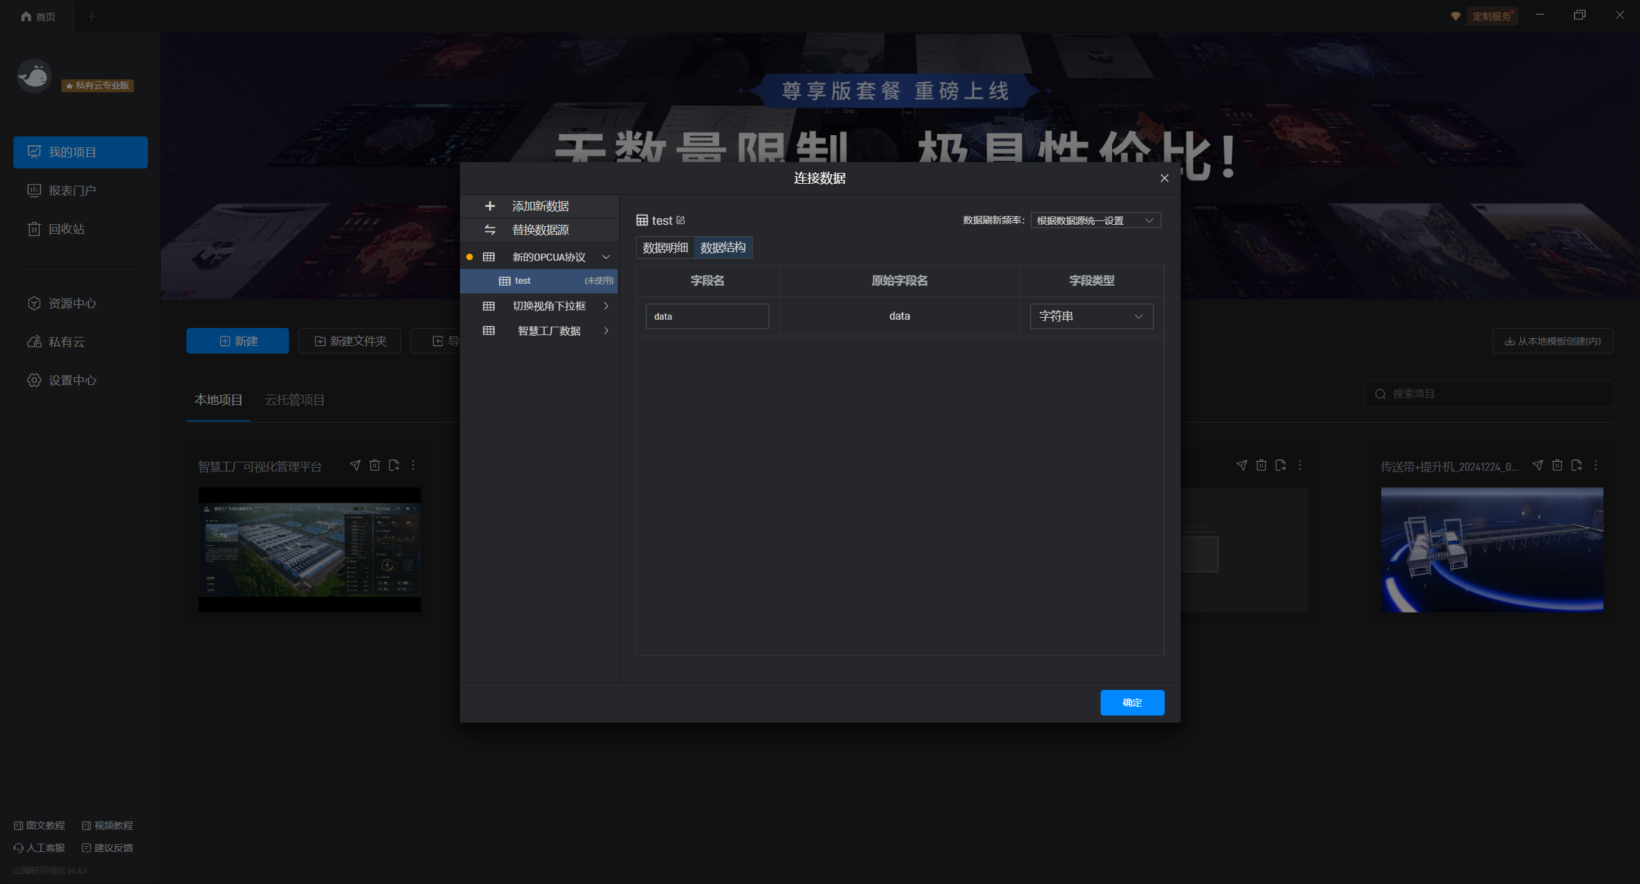Click the data field name input

point(707,316)
